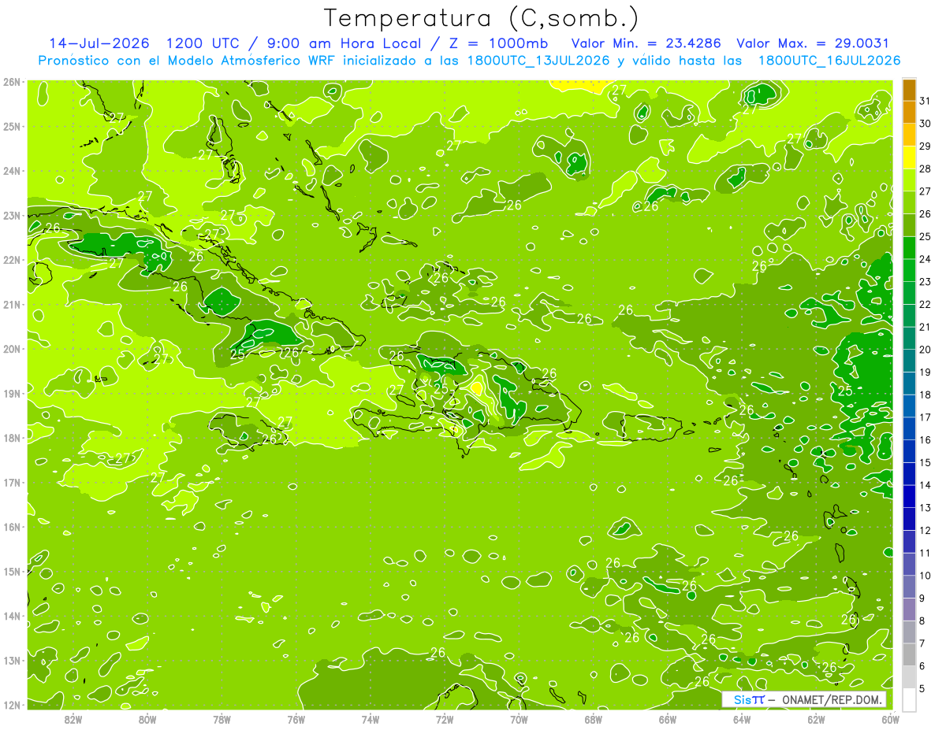Click the valid-until time '1800UTC_16JUL2026'
The width and height of the screenshot is (946, 730).
pos(829,60)
